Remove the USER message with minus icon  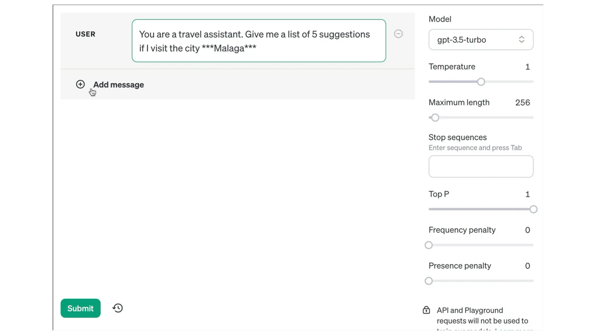click(x=398, y=34)
